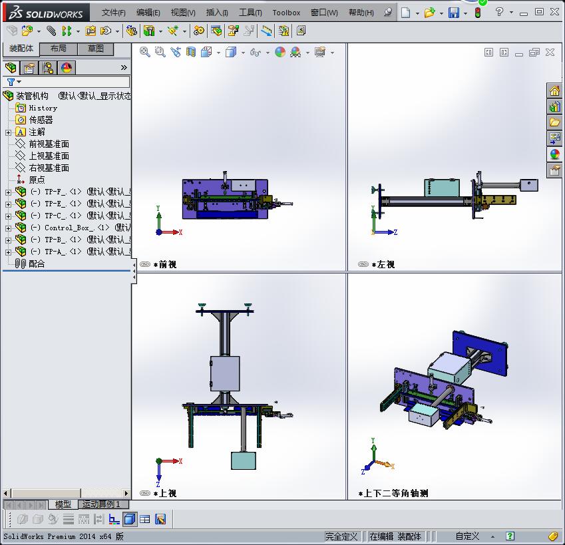
Task: Open the Display Style dropdown arrow
Action: click(243, 53)
